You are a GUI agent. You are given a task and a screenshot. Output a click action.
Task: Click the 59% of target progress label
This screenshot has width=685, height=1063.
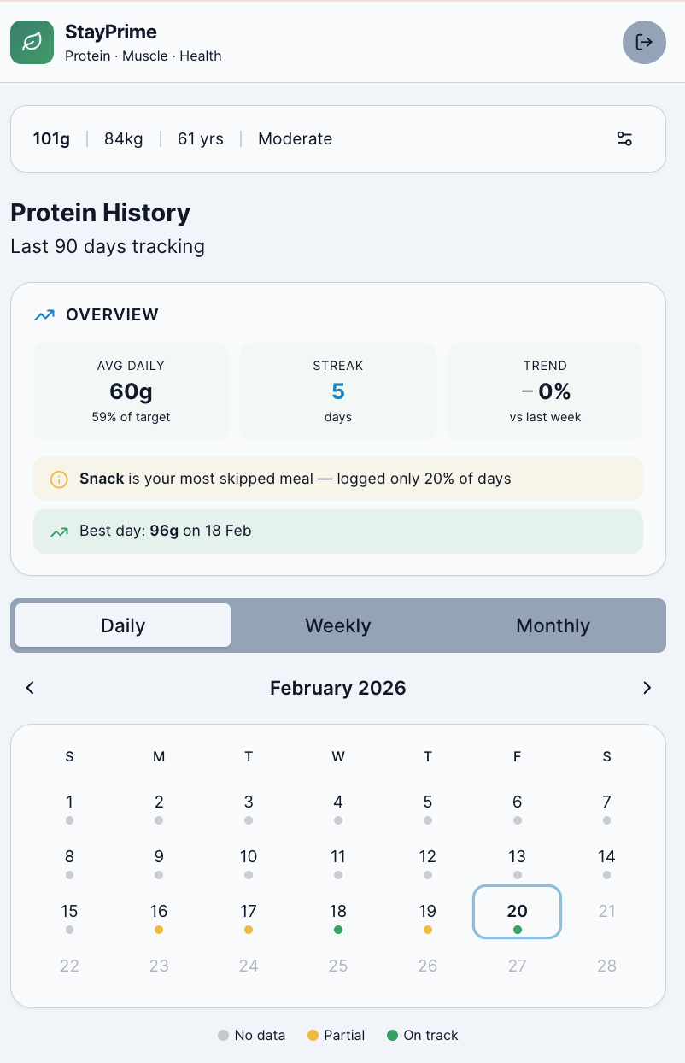click(x=131, y=417)
